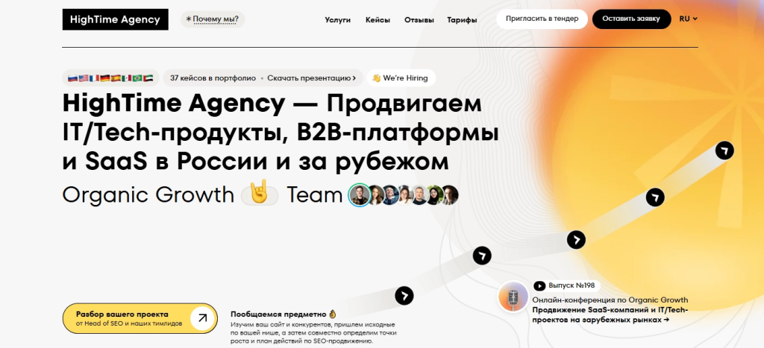Image resolution: width=764 pixels, height=348 pixels.
Task: Click the Spanish flag icon
Action: coord(116,78)
